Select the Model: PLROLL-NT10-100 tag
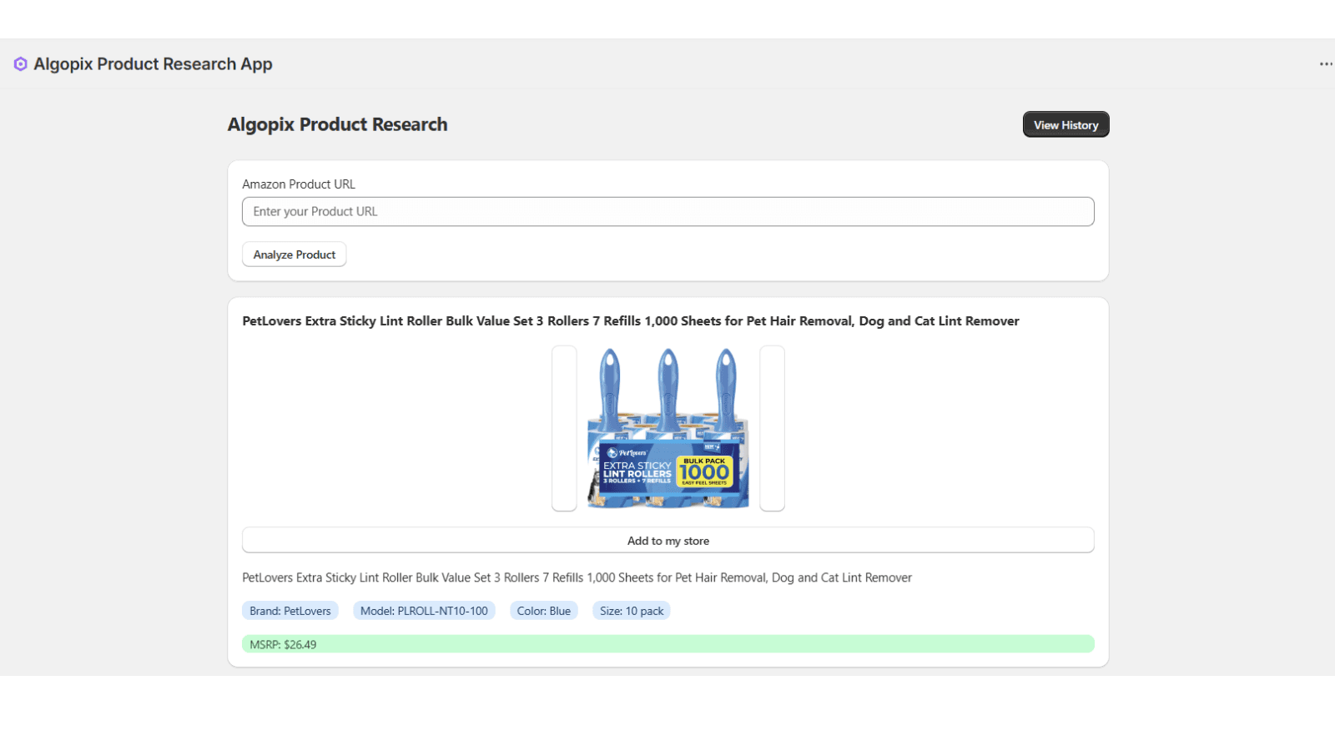The width and height of the screenshot is (1335, 751). 424,611
